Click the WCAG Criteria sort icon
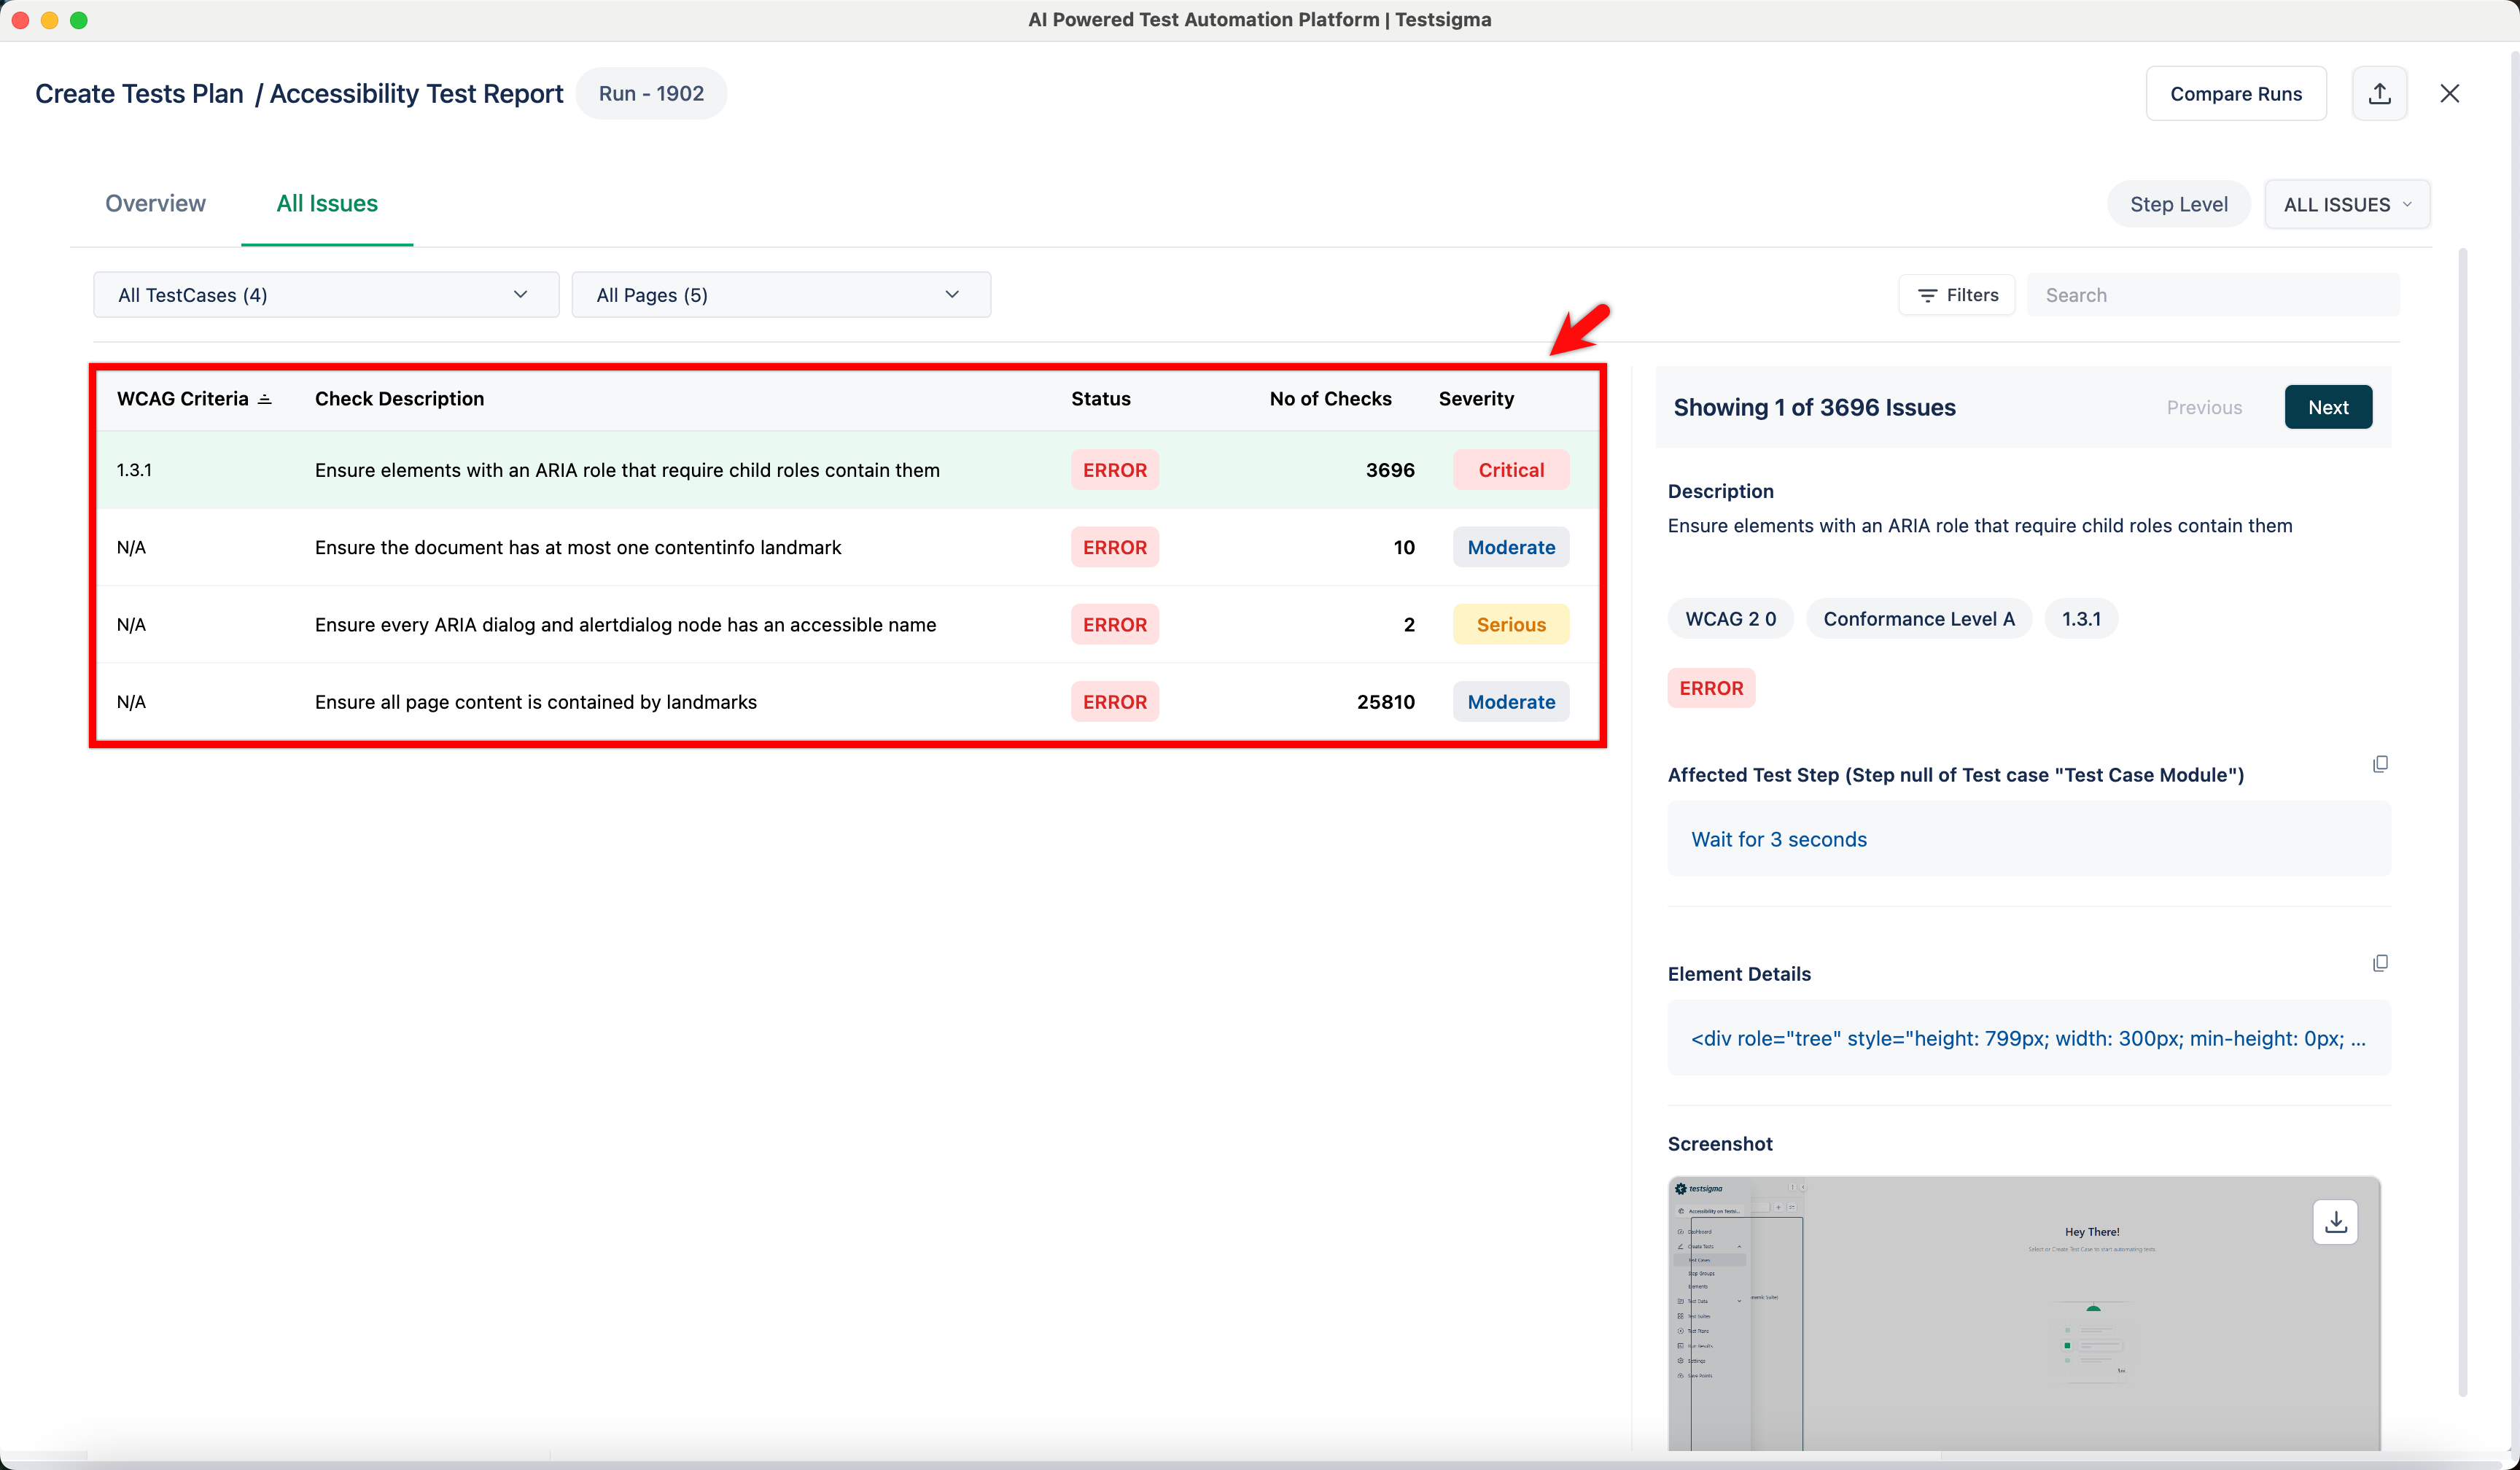This screenshot has width=2520, height=1470. pyautogui.click(x=265, y=399)
